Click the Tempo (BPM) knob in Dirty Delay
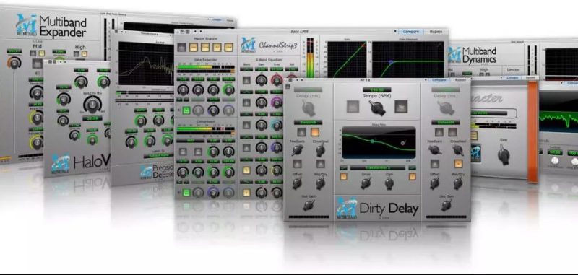This screenshot has width=578, height=275. pyautogui.click(x=376, y=107)
